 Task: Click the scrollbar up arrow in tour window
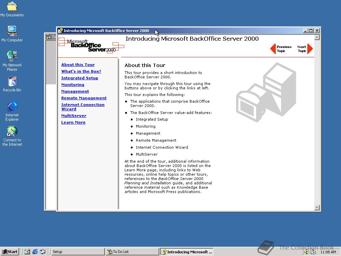coord(317,37)
